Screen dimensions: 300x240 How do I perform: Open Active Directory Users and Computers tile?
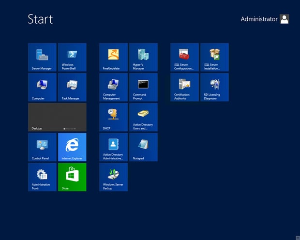click(x=144, y=117)
